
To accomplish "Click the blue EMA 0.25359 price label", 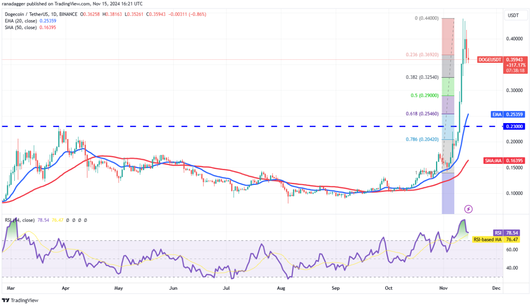I will tap(508, 114).
